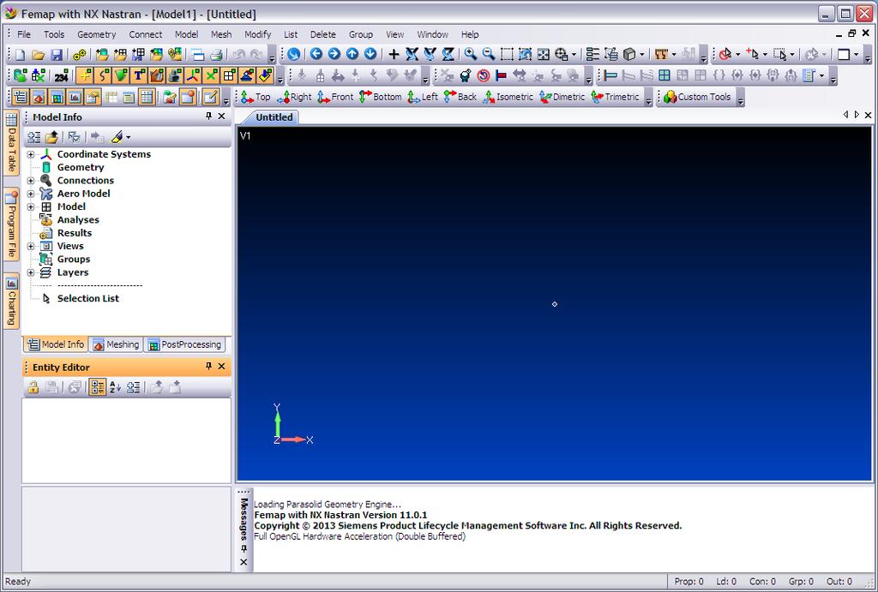Image resolution: width=878 pixels, height=592 pixels.
Task: Expand the Layers tree node
Action: pyautogui.click(x=31, y=272)
